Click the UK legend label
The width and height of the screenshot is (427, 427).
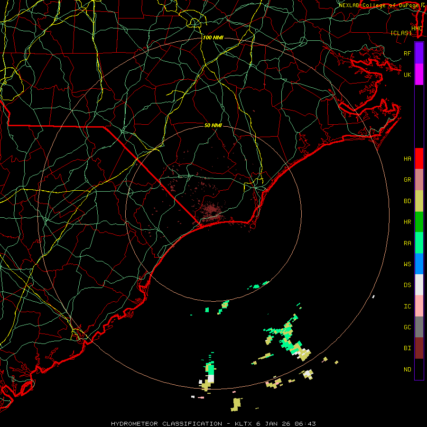407,74
